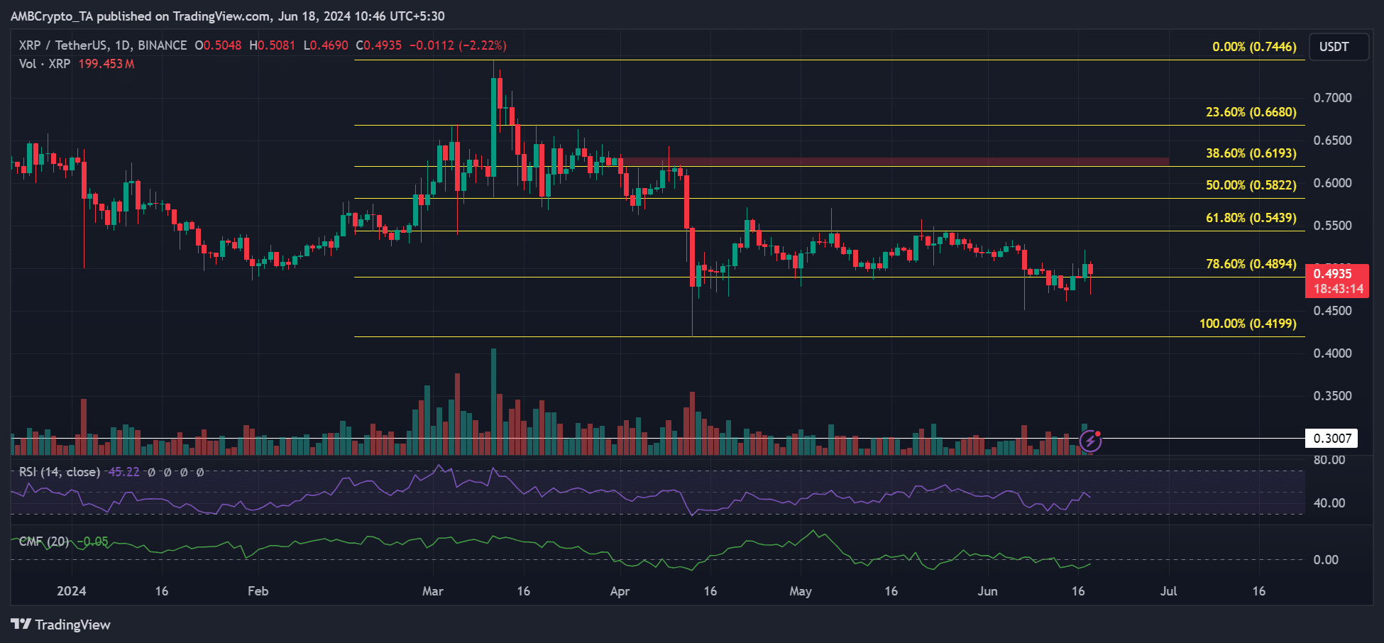Viewport: 1384px width, 643px height.
Task: Select the Vol · XRP indicator label
Action: 45,64
